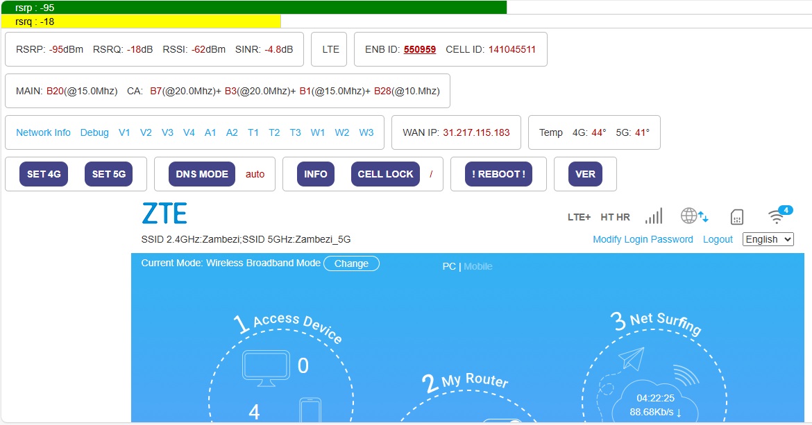Click the DNS mode auto value

pyautogui.click(x=255, y=174)
